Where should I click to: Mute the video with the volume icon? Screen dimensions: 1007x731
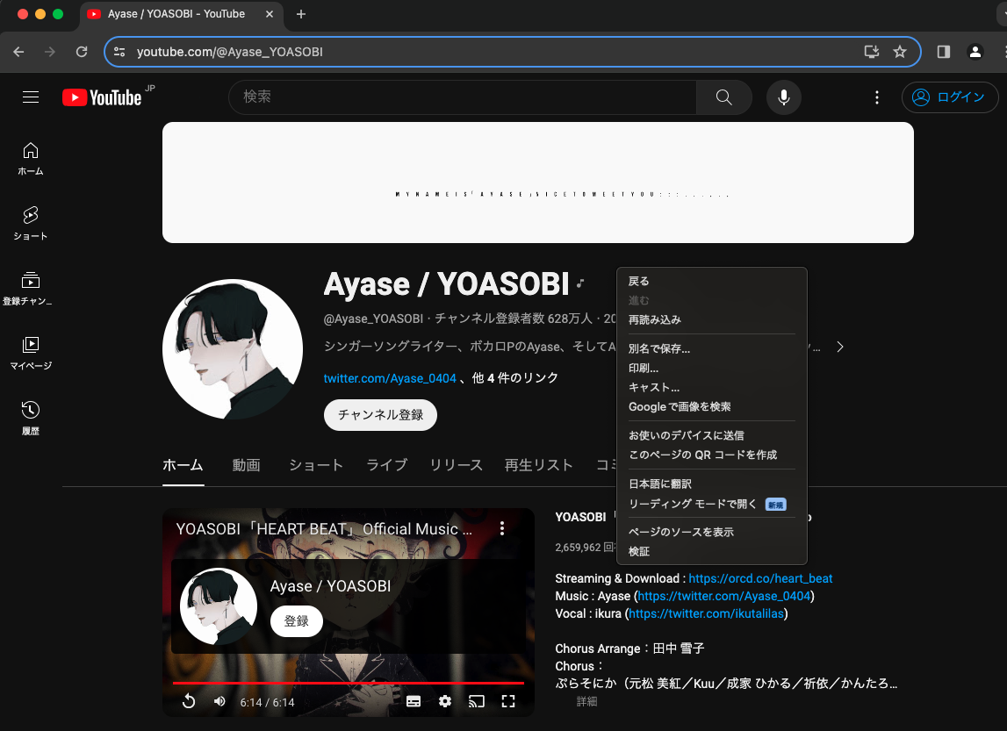tap(219, 701)
